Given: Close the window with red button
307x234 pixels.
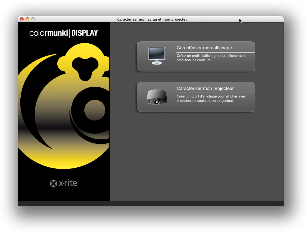Looking at the screenshot, I should point(22,19).
